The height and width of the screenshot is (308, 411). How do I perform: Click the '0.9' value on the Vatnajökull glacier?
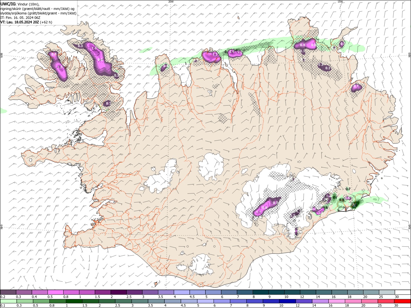(x=265, y=208)
